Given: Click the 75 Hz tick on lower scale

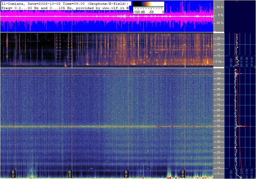Looking at the screenshot, I should [x=218, y=100].
